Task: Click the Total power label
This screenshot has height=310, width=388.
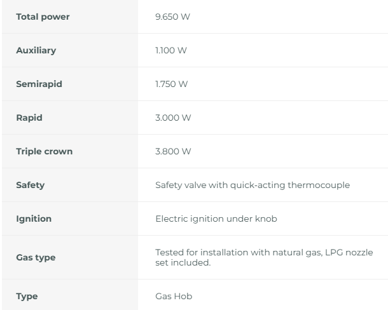Action: 43,17
